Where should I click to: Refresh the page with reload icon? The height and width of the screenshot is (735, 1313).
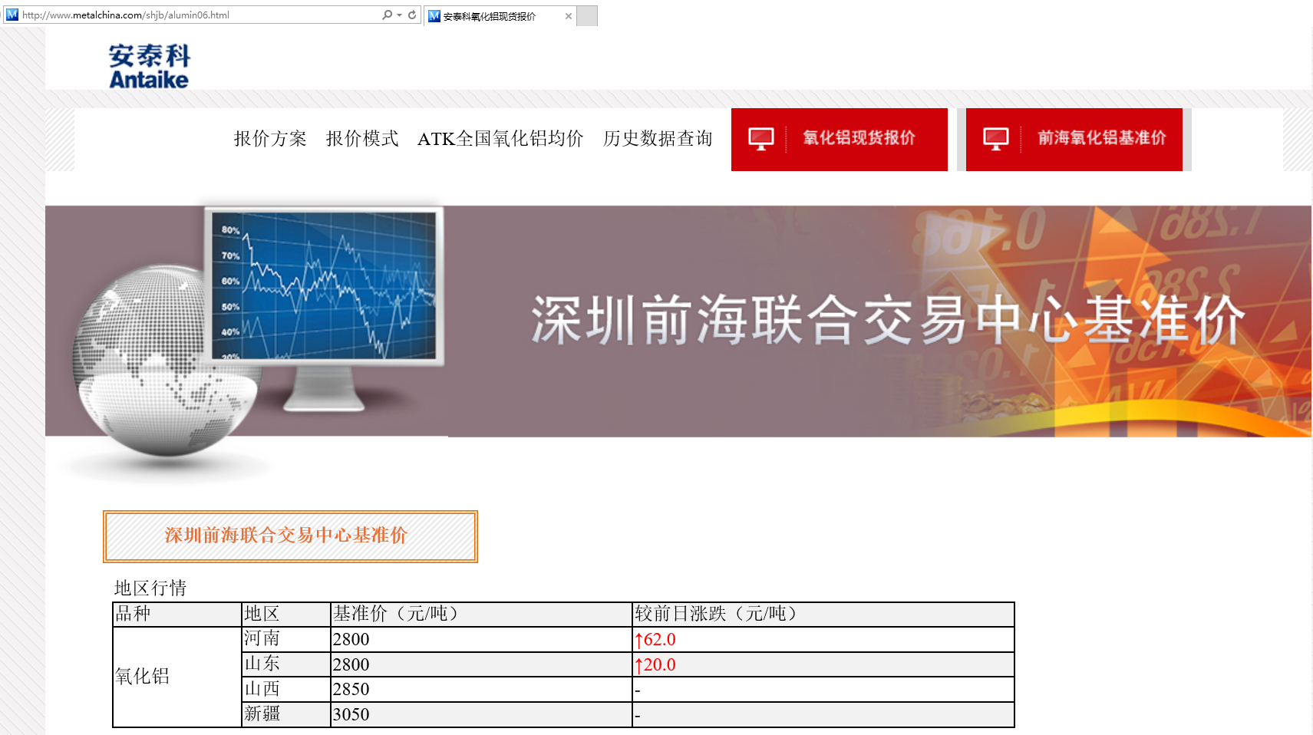click(x=412, y=15)
